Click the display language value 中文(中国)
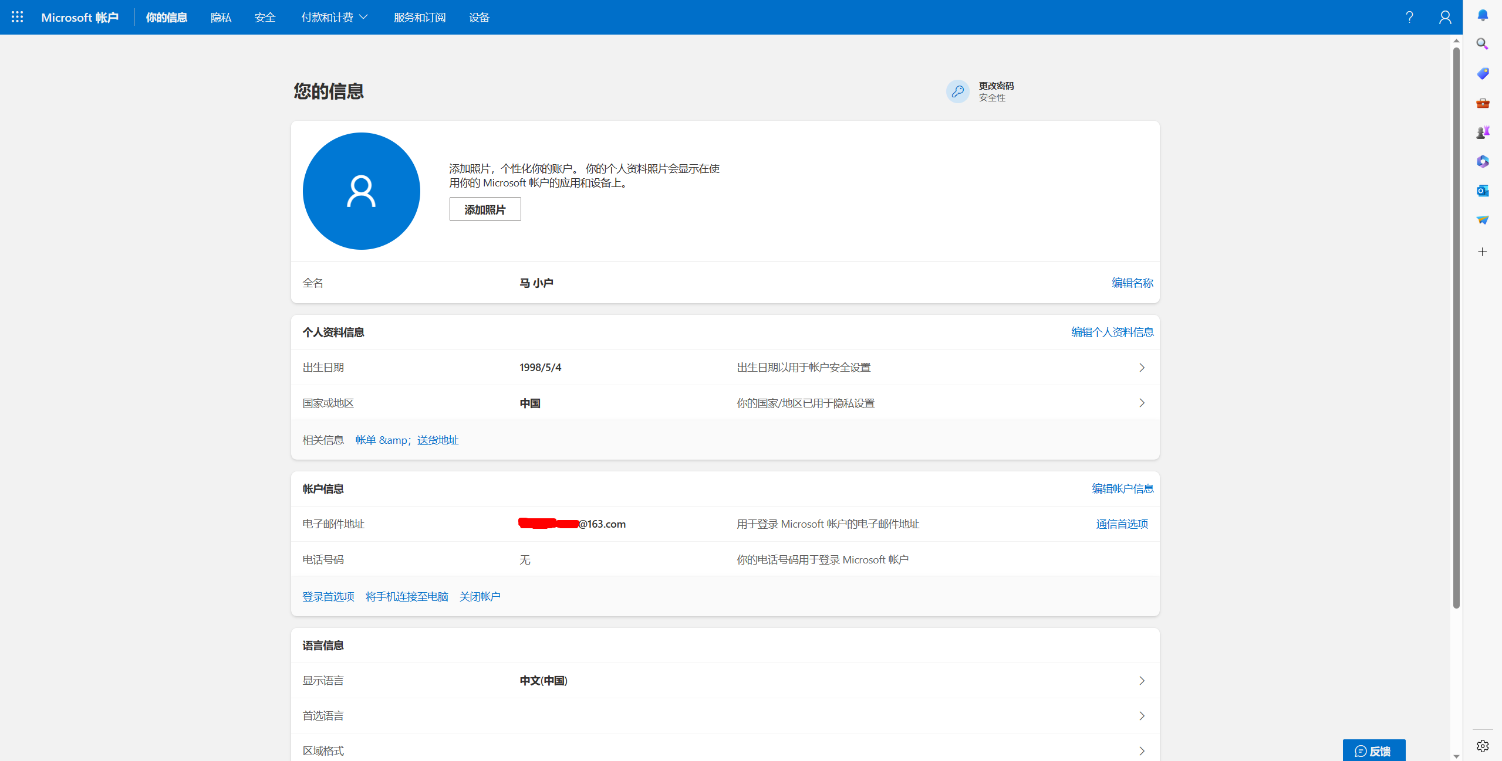 click(x=544, y=681)
